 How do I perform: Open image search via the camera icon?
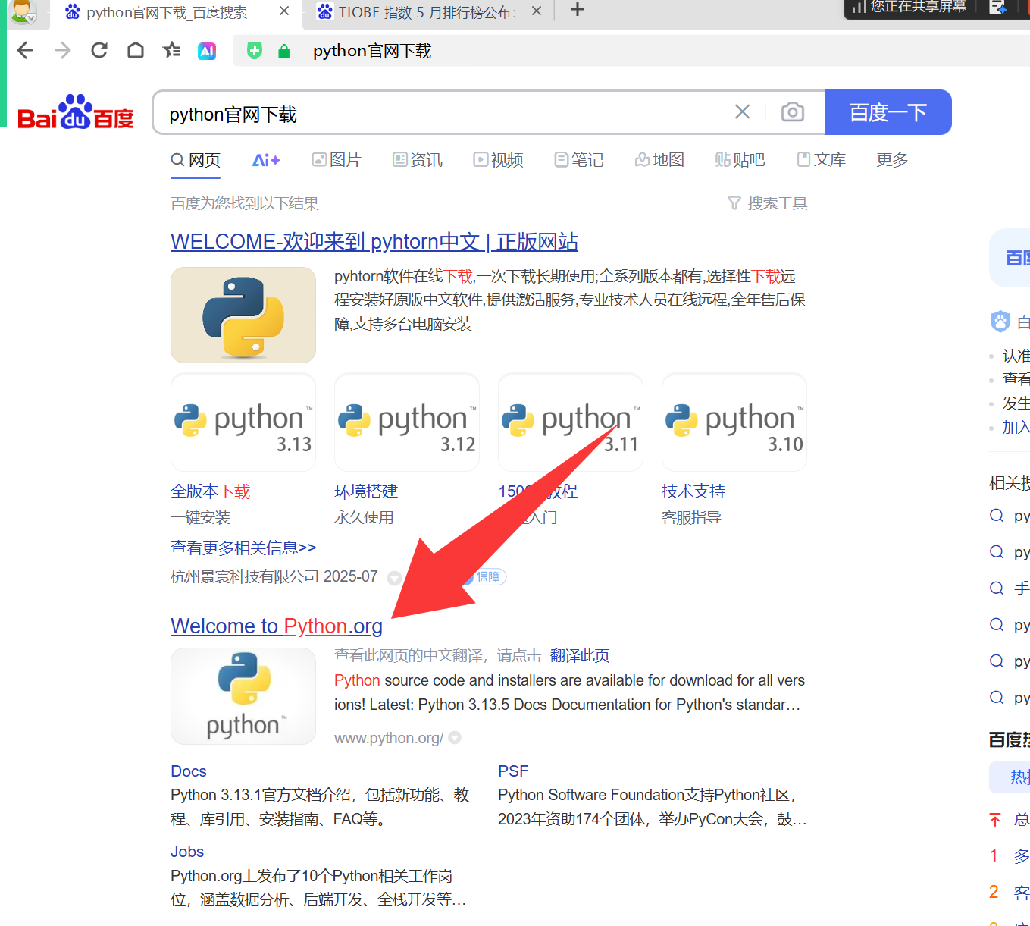click(x=793, y=112)
